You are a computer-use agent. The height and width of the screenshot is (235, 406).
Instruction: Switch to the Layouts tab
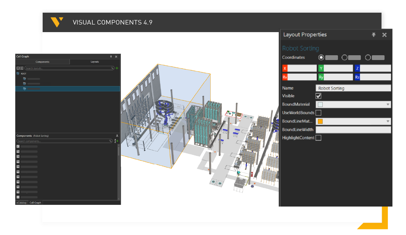pos(95,62)
